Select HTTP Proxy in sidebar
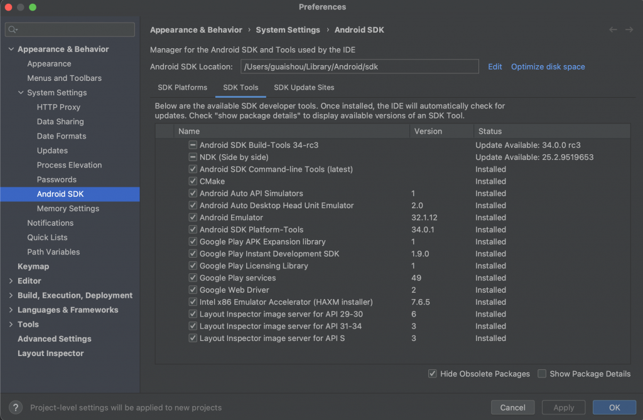Screen dimensions: 643x420 point(58,107)
